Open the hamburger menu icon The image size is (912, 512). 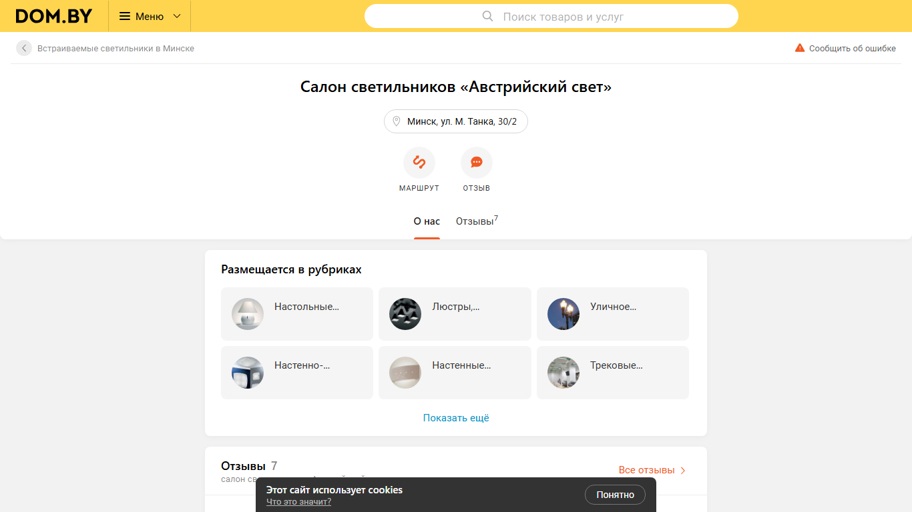coord(125,16)
